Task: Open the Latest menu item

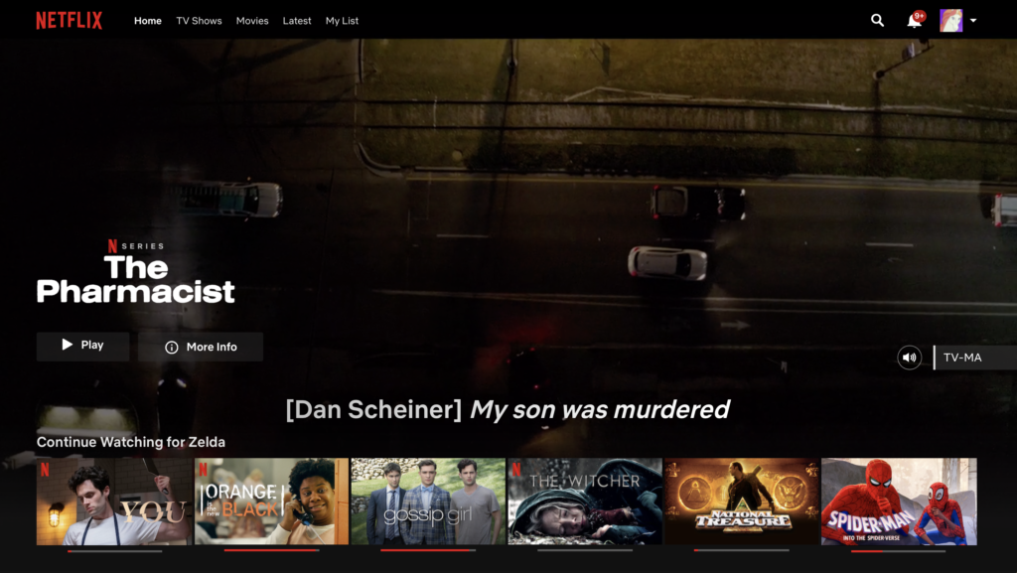Action: tap(297, 21)
